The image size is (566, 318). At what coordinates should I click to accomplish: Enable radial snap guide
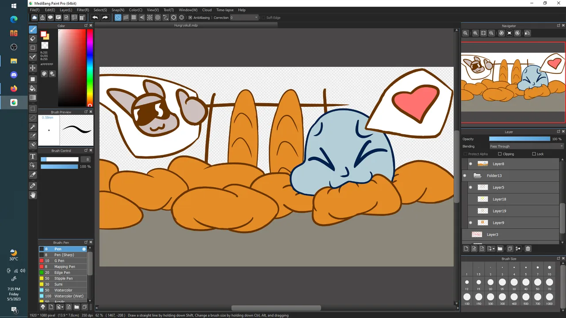[x=150, y=18]
